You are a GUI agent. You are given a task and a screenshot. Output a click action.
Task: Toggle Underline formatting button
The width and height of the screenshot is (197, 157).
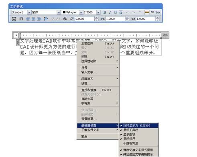click(116, 12)
